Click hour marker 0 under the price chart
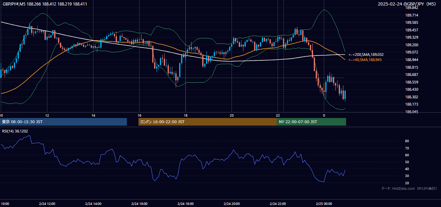The height and width of the screenshot is (207, 441). click(324, 115)
